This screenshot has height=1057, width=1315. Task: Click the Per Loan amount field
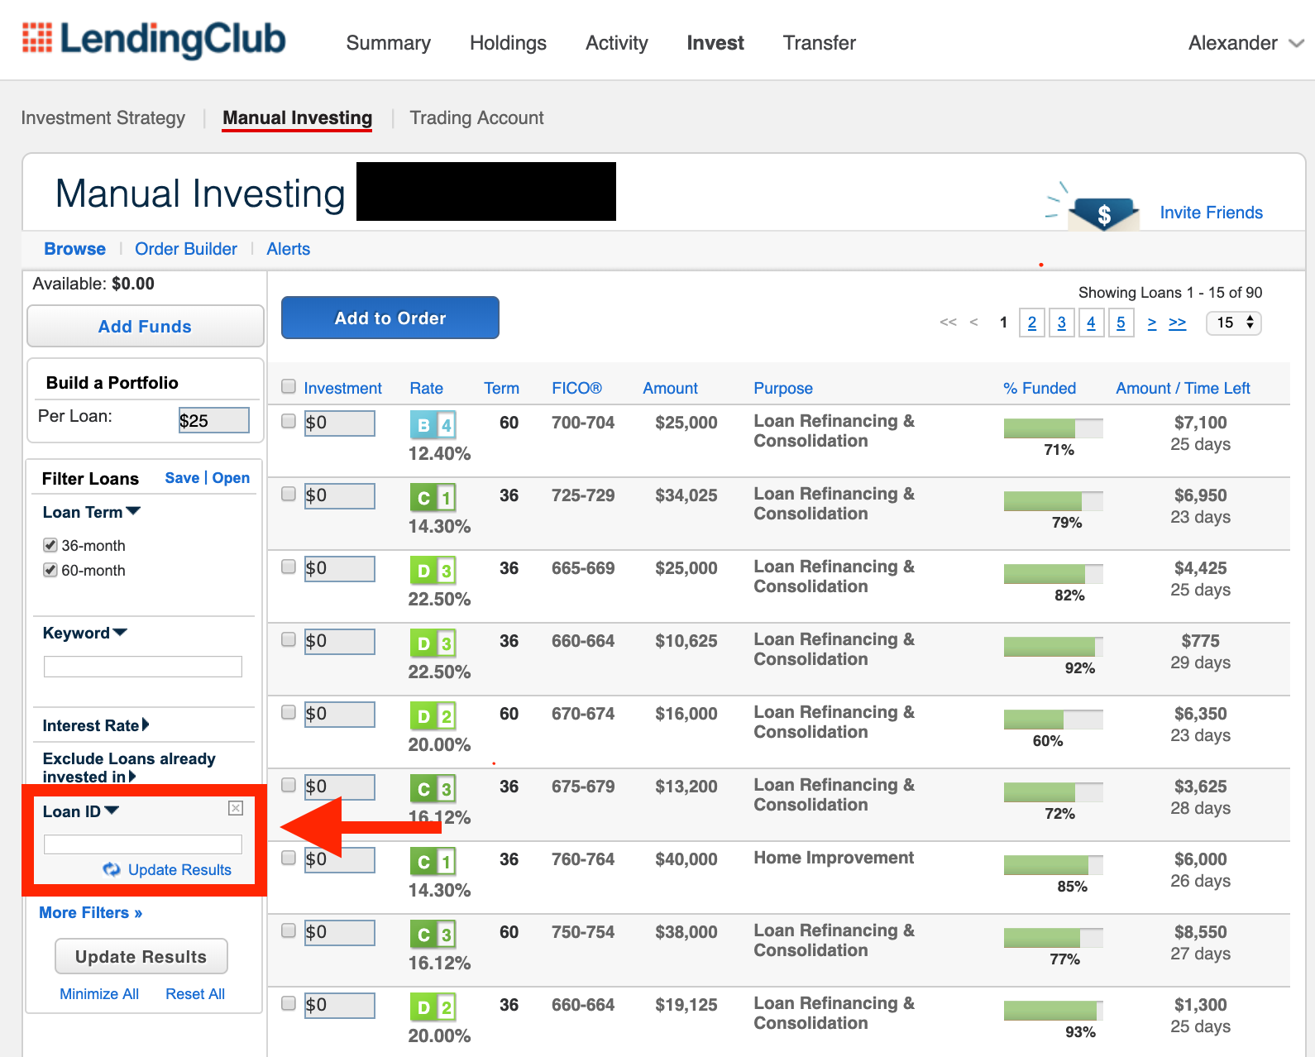pyautogui.click(x=214, y=420)
